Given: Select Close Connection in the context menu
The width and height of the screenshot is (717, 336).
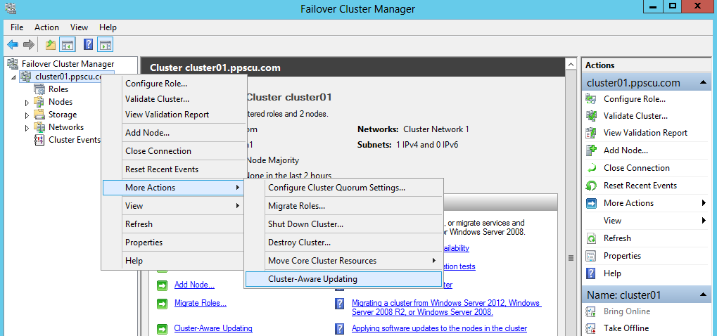Looking at the screenshot, I should (x=173, y=151).
